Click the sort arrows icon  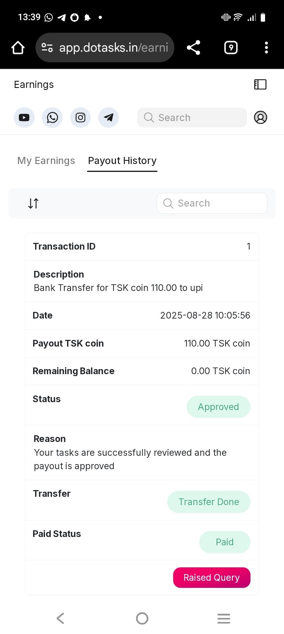pyautogui.click(x=34, y=203)
